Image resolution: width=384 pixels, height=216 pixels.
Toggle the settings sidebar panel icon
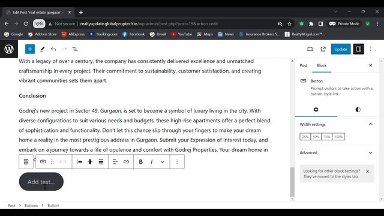click(358, 49)
